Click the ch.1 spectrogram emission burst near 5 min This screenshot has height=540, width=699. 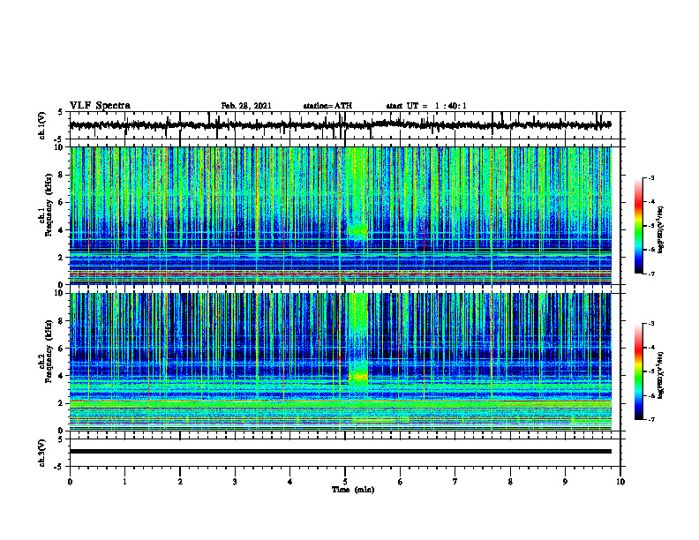coord(357,196)
